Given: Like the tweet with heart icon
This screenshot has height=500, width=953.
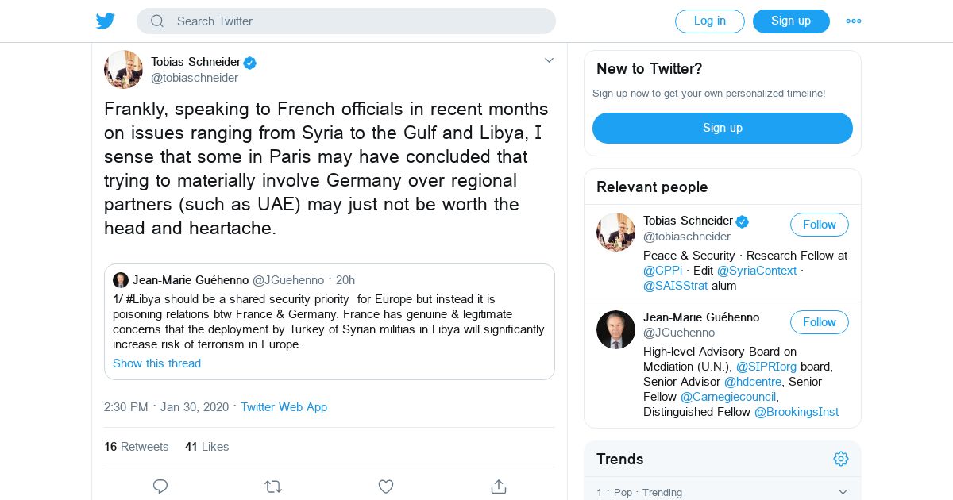Looking at the screenshot, I should tap(386, 487).
